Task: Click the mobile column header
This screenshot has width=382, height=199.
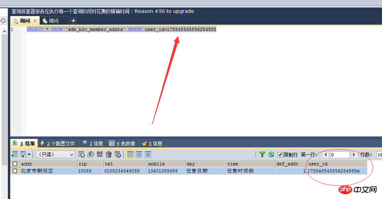Action: click(166, 164)
